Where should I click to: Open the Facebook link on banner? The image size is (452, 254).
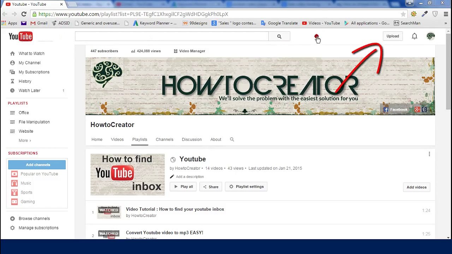tap(395, 109)
